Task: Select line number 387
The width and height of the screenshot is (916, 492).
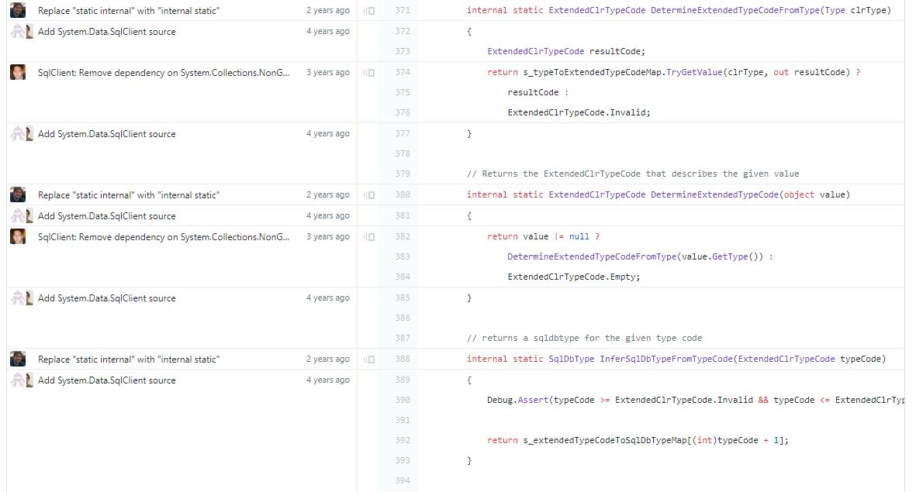Action: tap(403, 338)
